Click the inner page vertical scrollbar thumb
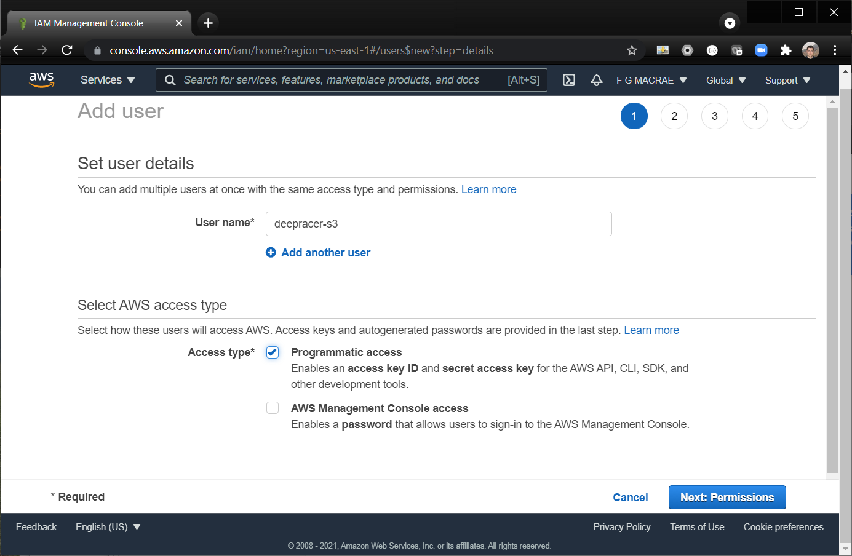 [833, 290]
